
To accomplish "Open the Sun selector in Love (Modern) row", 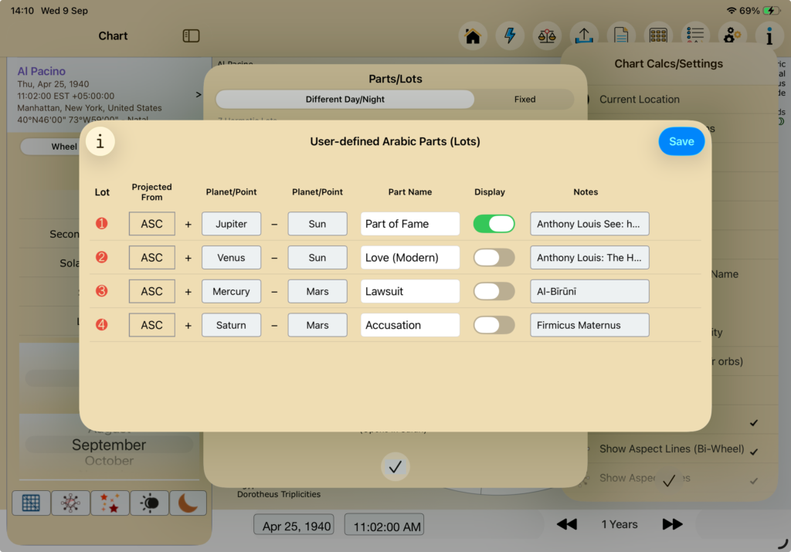I will point(317,258).
